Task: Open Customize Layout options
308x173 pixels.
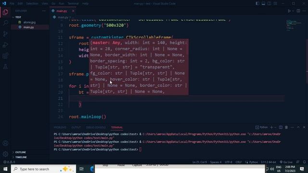Action: pyautogui.click(x=275, y=3)
